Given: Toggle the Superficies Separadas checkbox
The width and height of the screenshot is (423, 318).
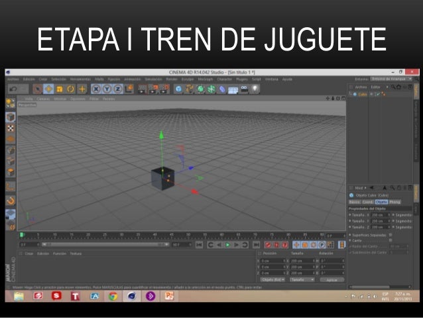Looking at the screenshot, I should [x=391, y=235].
